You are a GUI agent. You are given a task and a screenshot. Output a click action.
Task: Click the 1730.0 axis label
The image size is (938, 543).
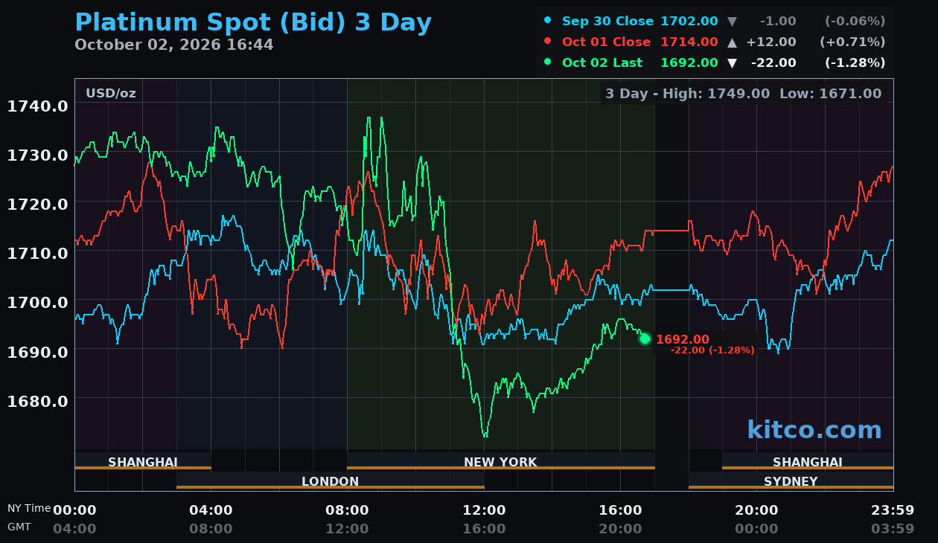click(37, 155)
